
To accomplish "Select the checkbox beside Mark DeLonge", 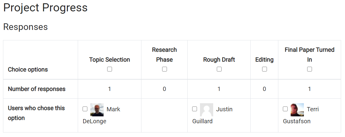I will point(85,109).
